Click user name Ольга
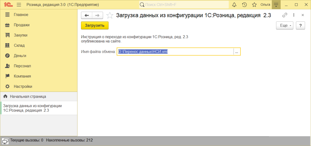 [x=265, y=5]
